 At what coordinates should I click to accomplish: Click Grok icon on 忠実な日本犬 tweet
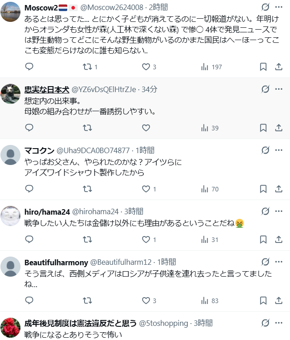click(266, 89)
